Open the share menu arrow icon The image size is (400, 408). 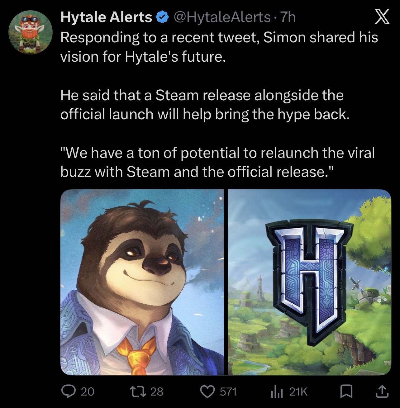pyautogui.click(x=383, y=391)
